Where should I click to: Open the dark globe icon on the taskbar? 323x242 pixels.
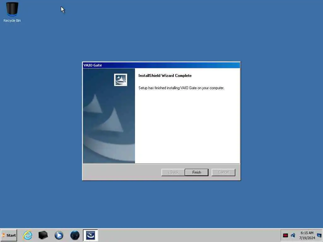click(75, 235)
